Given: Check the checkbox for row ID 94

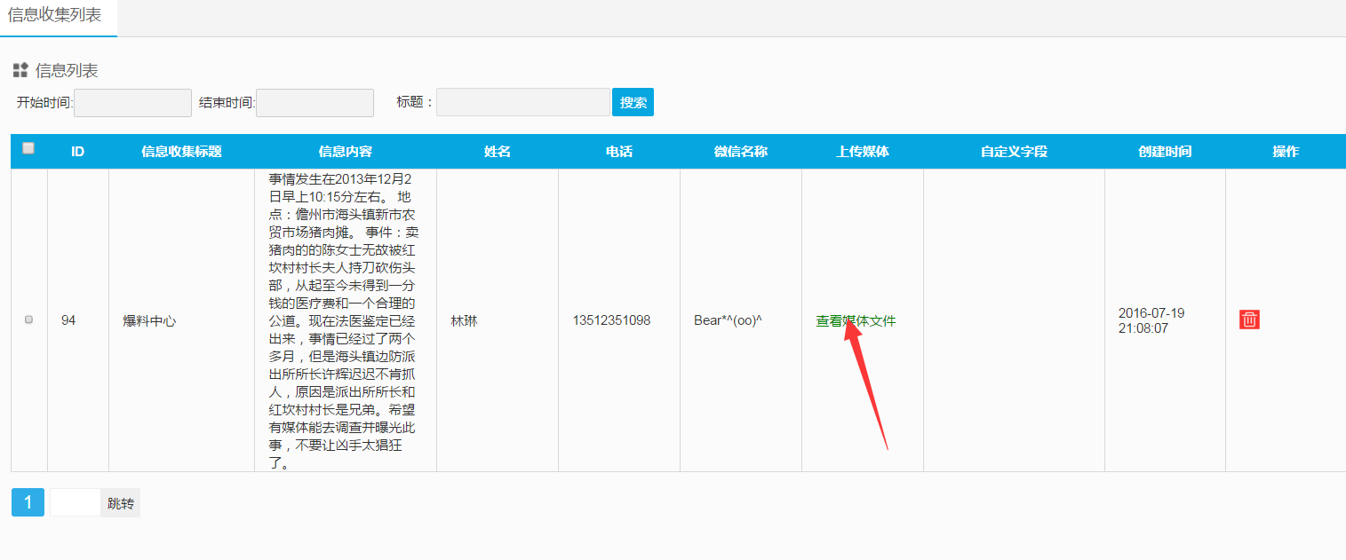Looking at the screenshot, I should [x=28, y=319].
